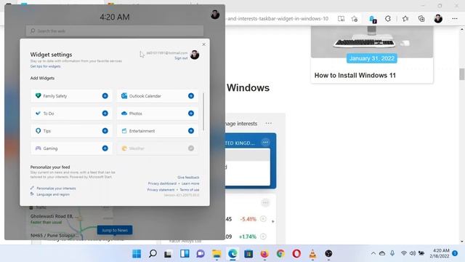Add page to favorites in Edge
The image size is (465, 262).
coord(355,19)
